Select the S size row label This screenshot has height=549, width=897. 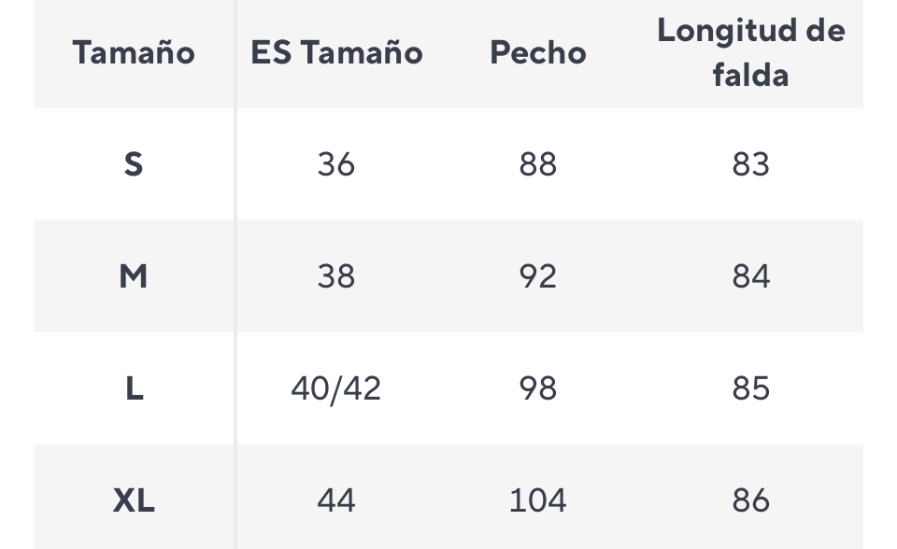(x=134, y=164)
